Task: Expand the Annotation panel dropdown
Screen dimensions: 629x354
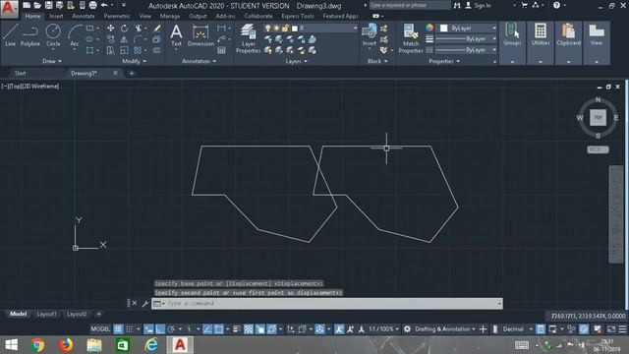Action: tap(200, 61)
